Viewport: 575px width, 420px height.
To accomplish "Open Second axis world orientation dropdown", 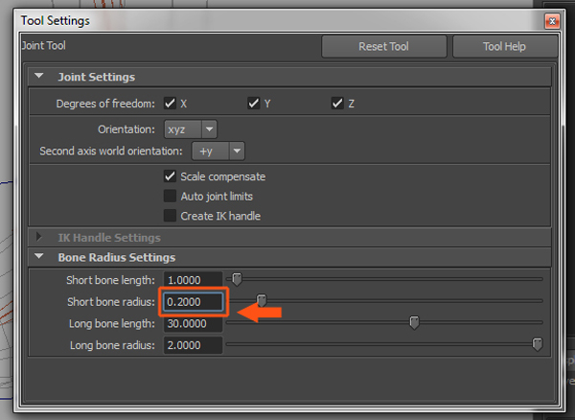I will click(x=218, y=152).
